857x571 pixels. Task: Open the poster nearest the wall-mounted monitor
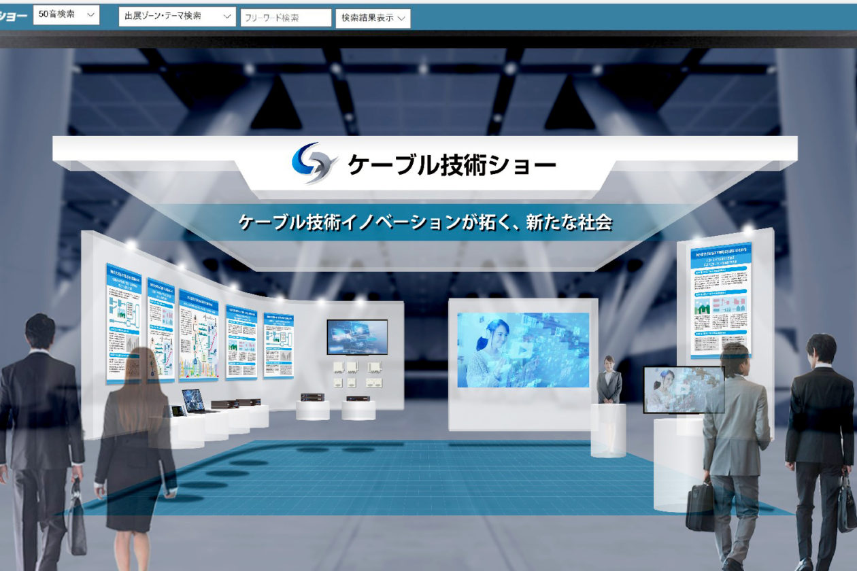coord(278,345)
